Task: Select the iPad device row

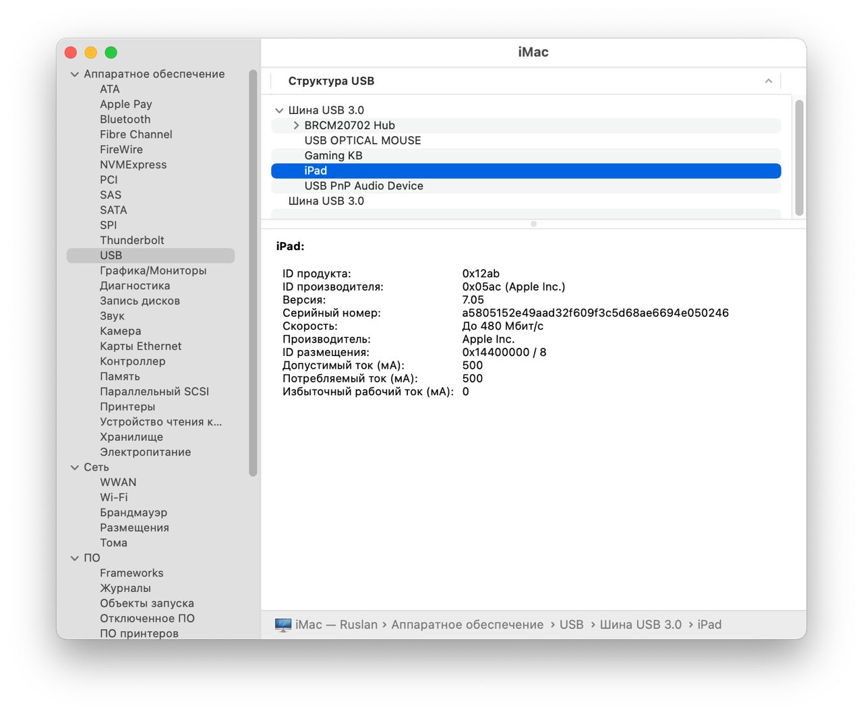Action: tap(526, 171)
